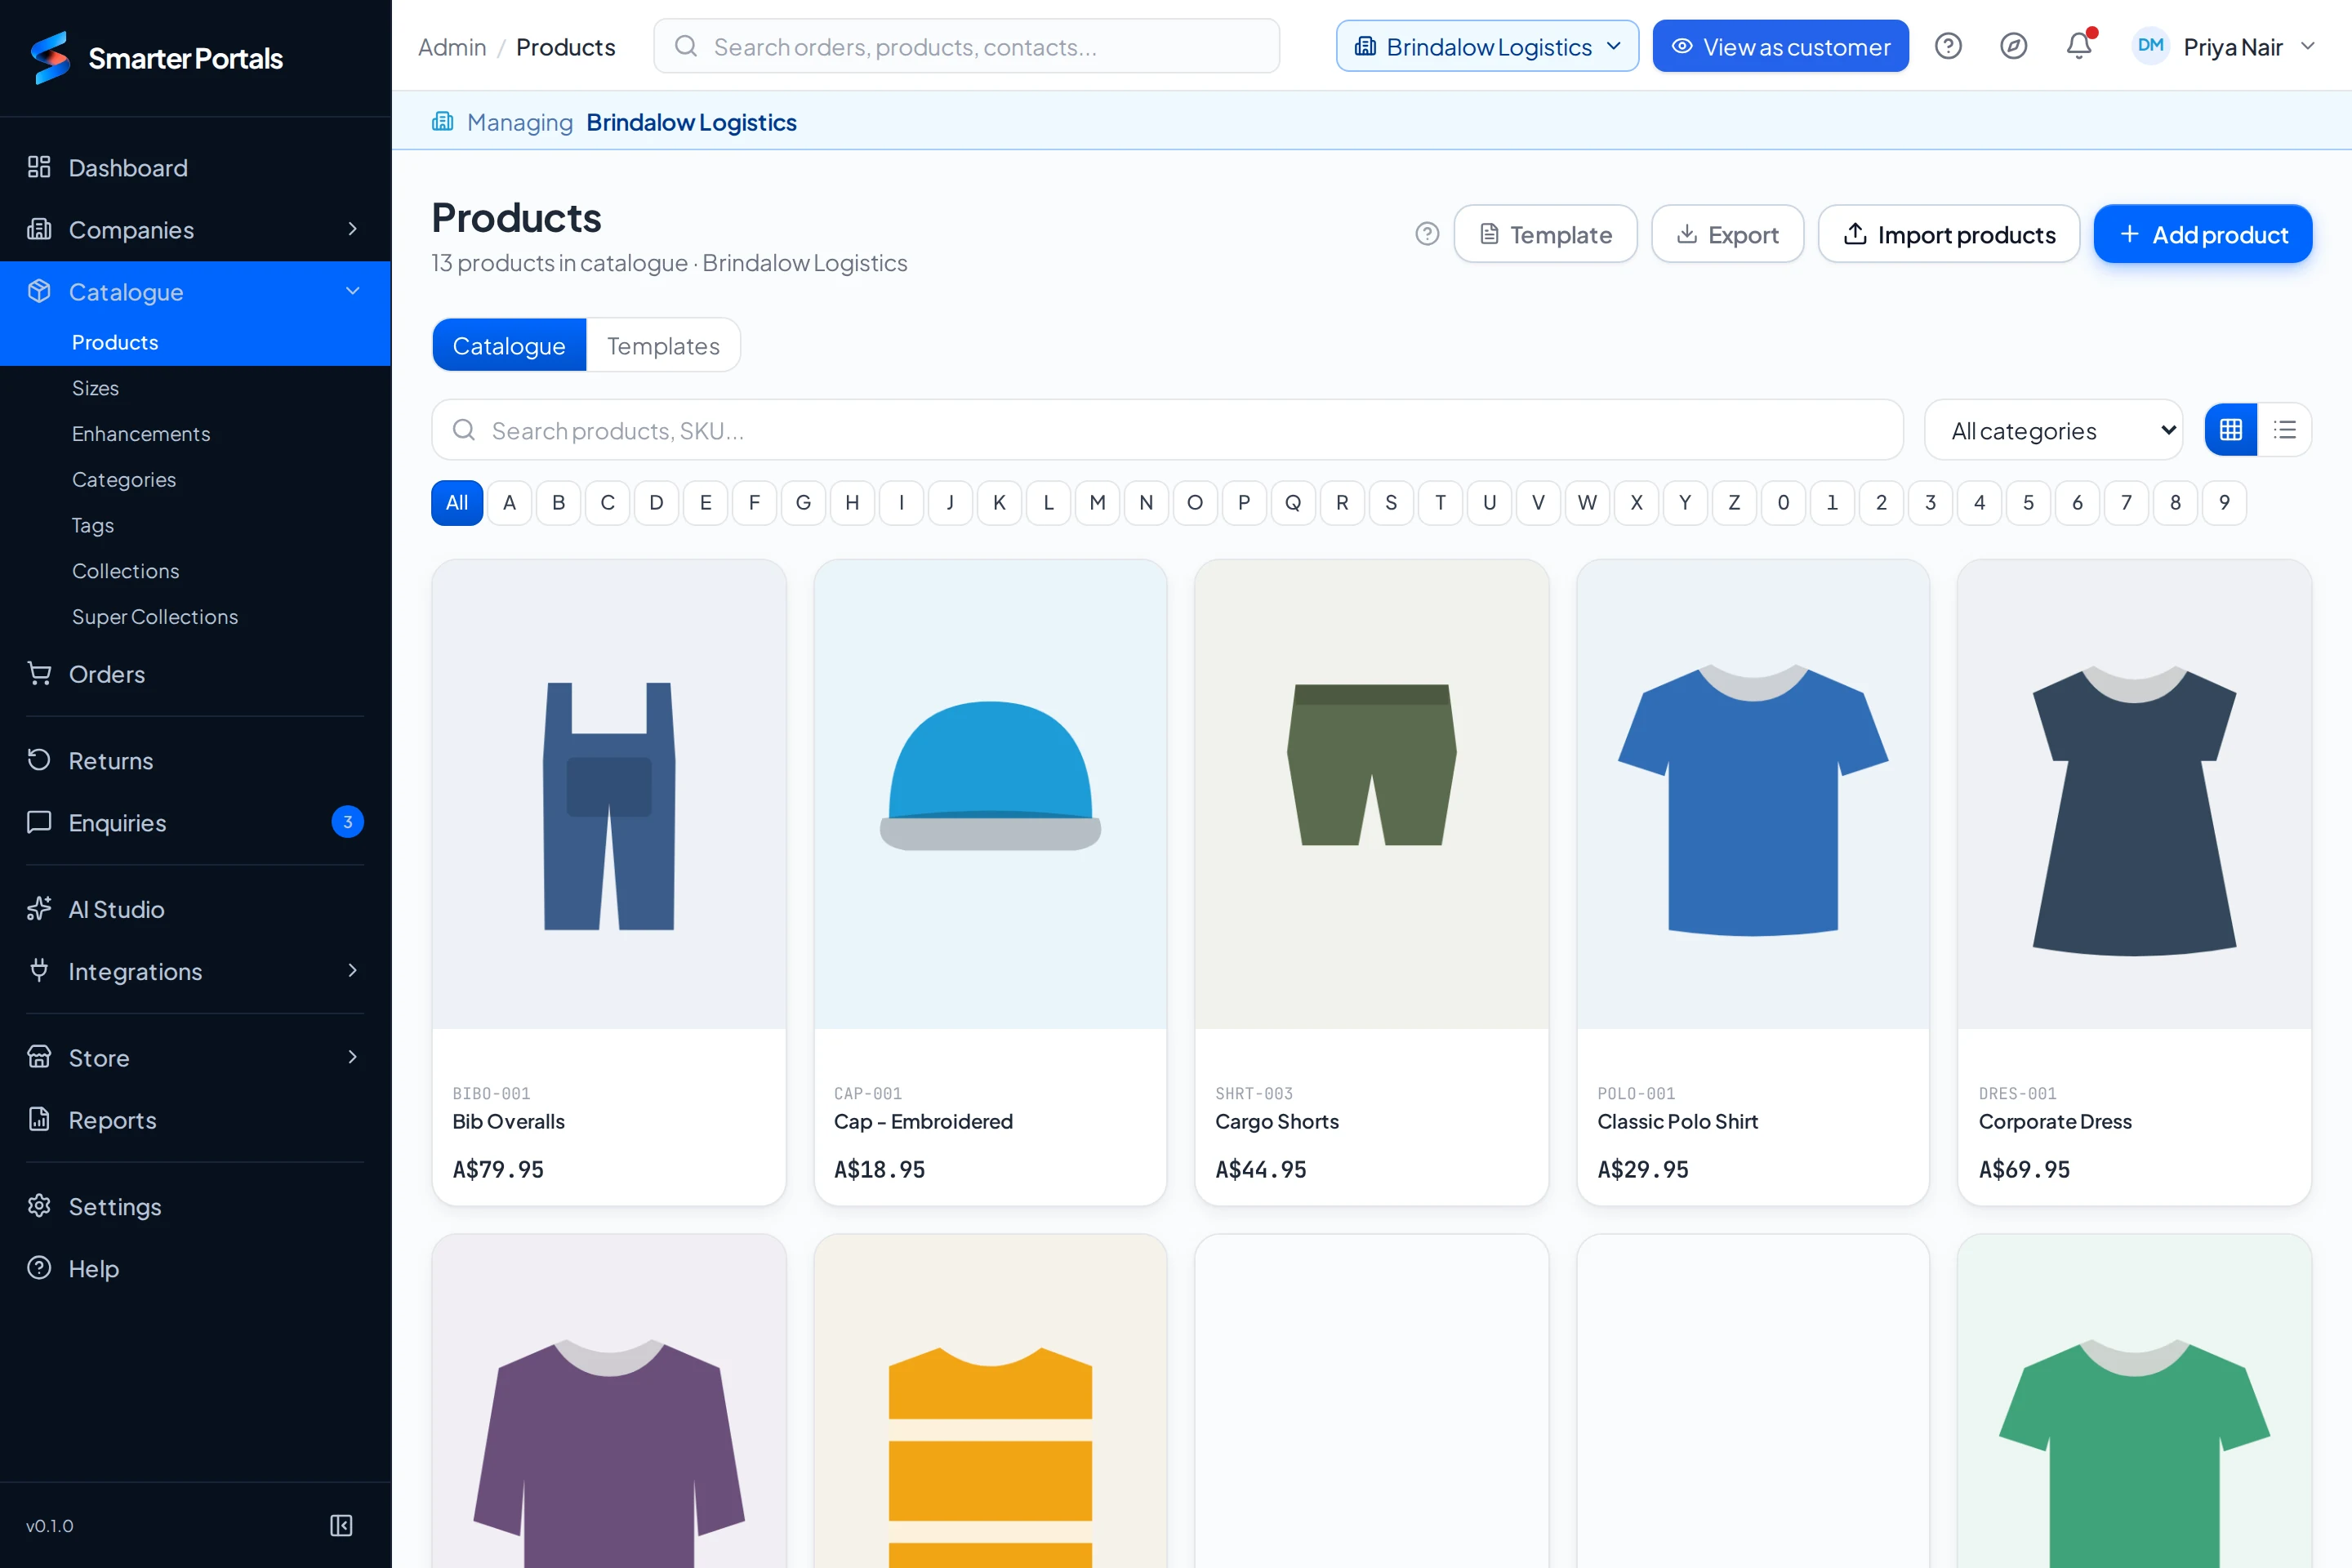The image size is (2352, 1568).
Task: Open Sizes in the sidebar
Action: (95, 388)
